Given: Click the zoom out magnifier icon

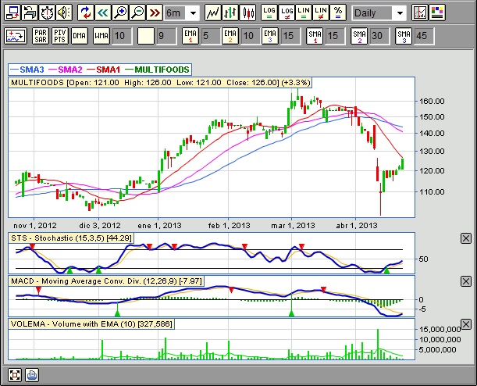Looking at the screenshot, I should [137, 13].
